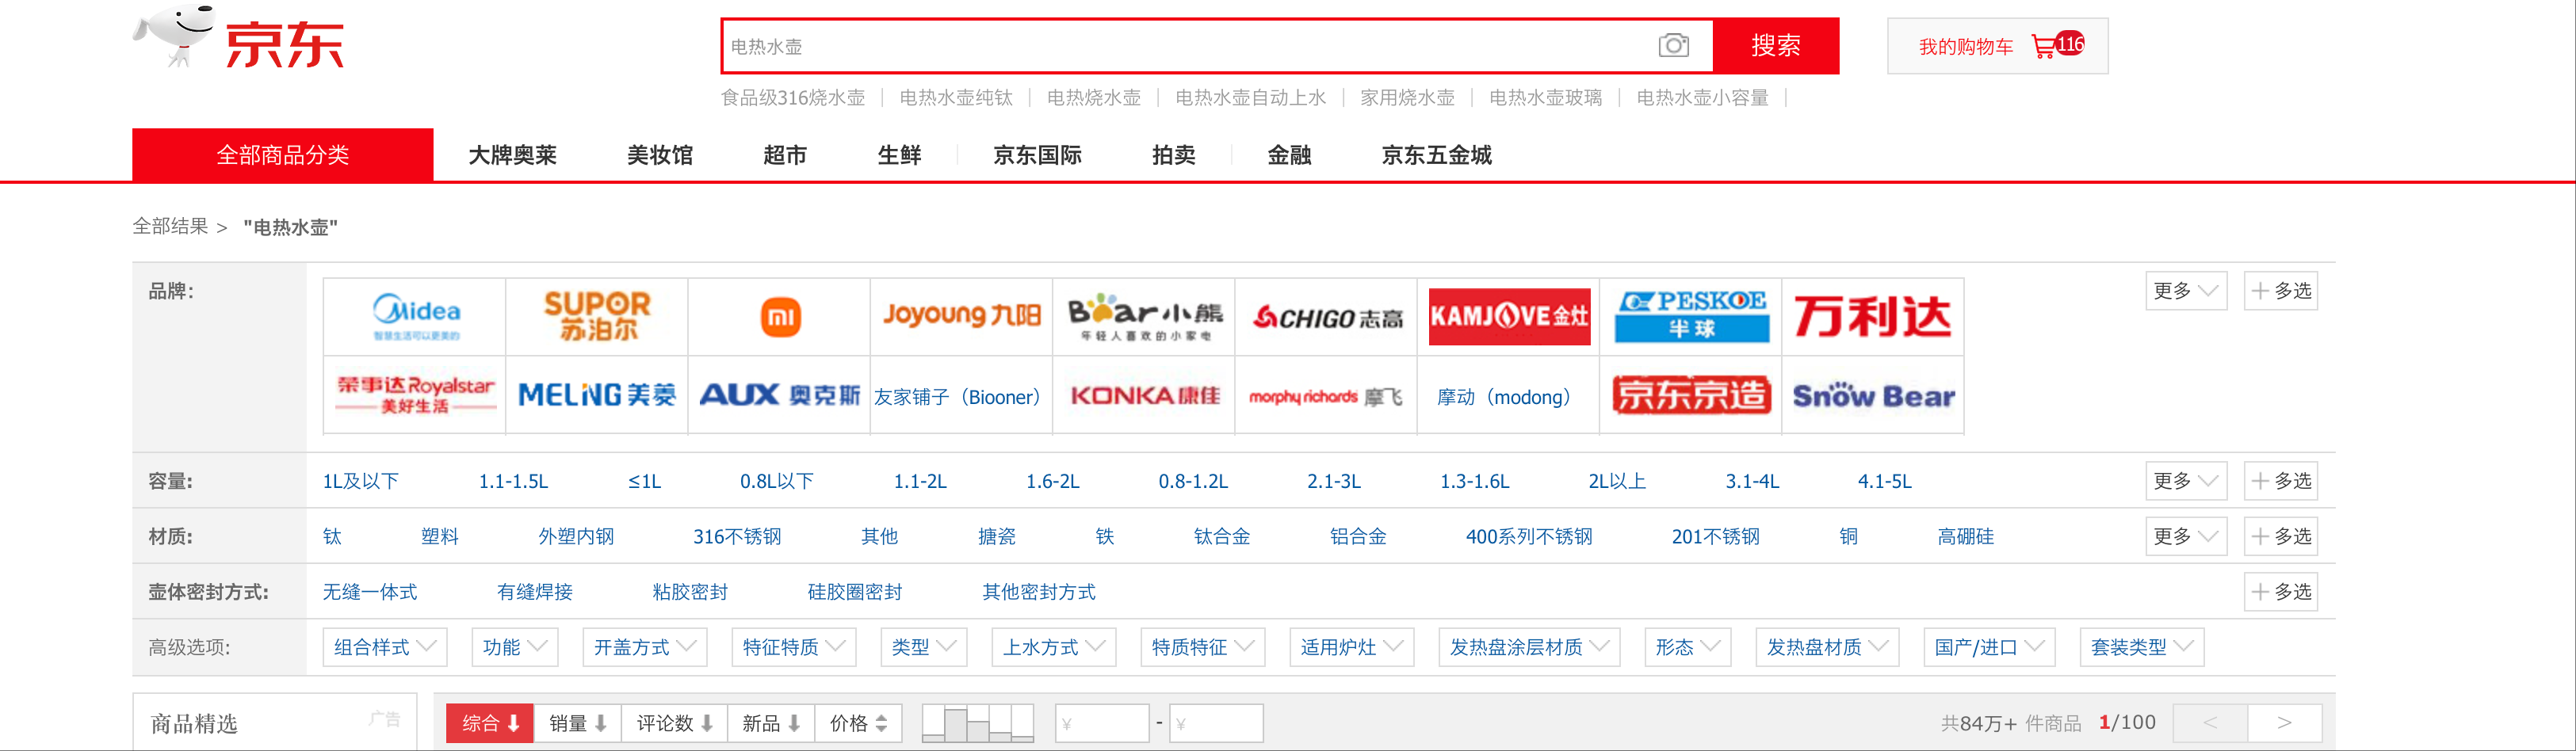Open the 发热盘涂层材质 dropdown
2576x751 pixels.
[1529, 647]
